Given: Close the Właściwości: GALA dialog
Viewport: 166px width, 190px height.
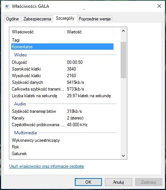Looking at the screenshot, I should click(x=159, y=6).
